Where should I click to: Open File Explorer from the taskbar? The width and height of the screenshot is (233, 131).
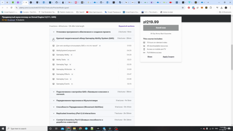coord(74,128)
